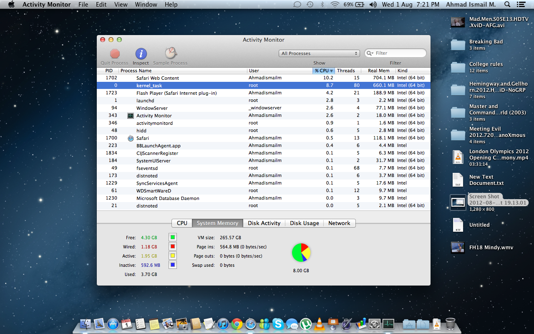Viewport: 534px width, 334px height.
Task: Sort by the Kind column header
Action: (413, 71)
